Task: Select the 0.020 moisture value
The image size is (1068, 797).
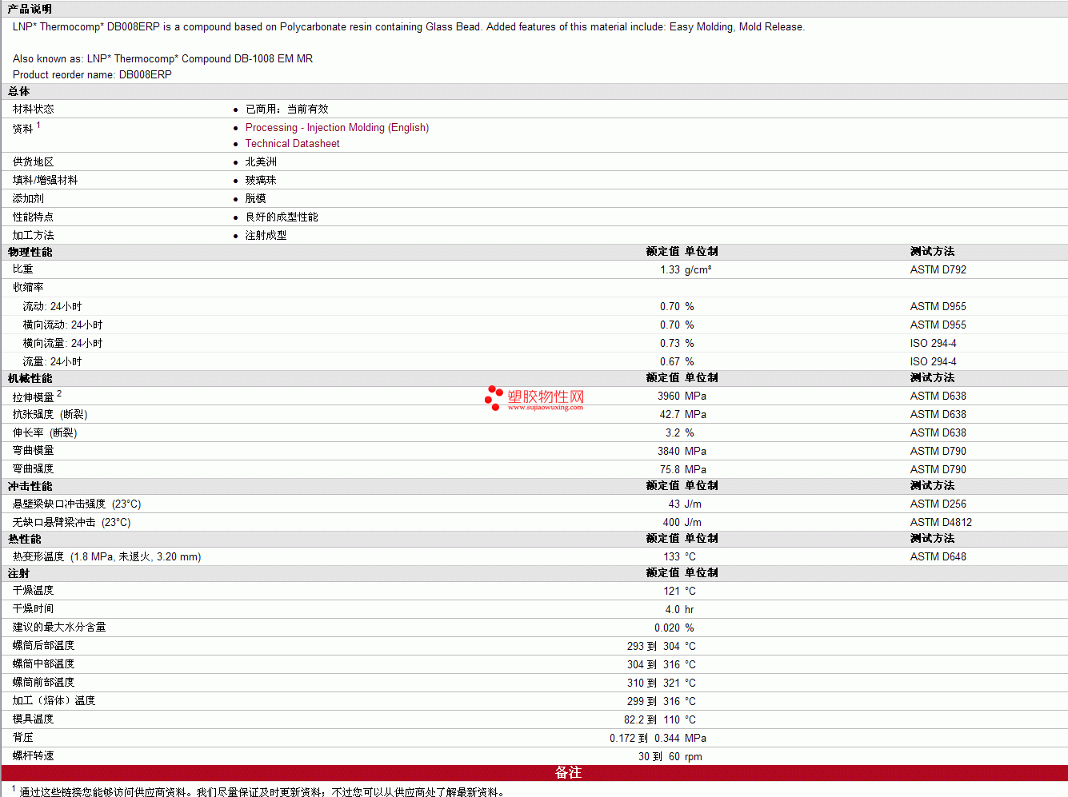Action: pos(667,628)
